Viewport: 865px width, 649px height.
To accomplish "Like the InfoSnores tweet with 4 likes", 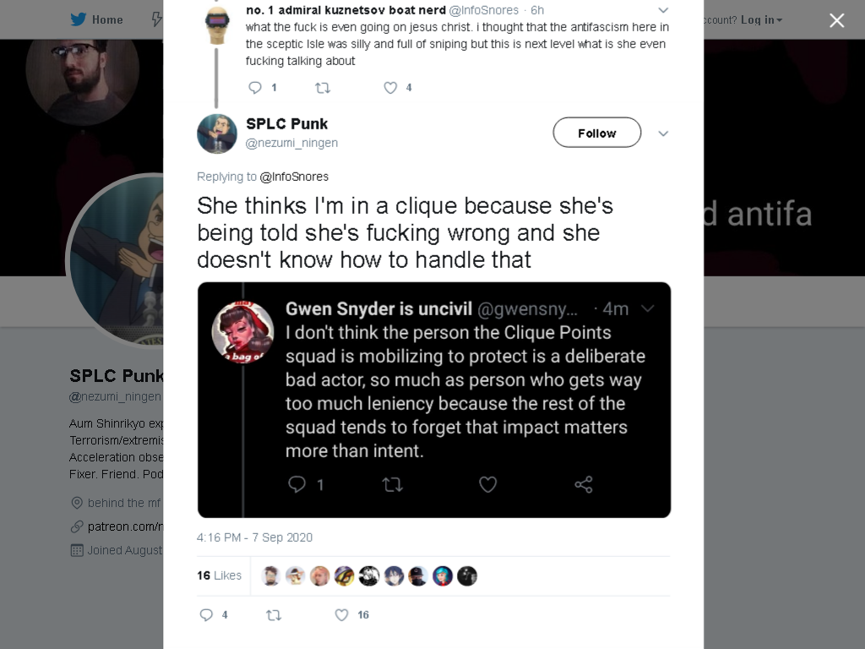I will (x=390, y=88).
